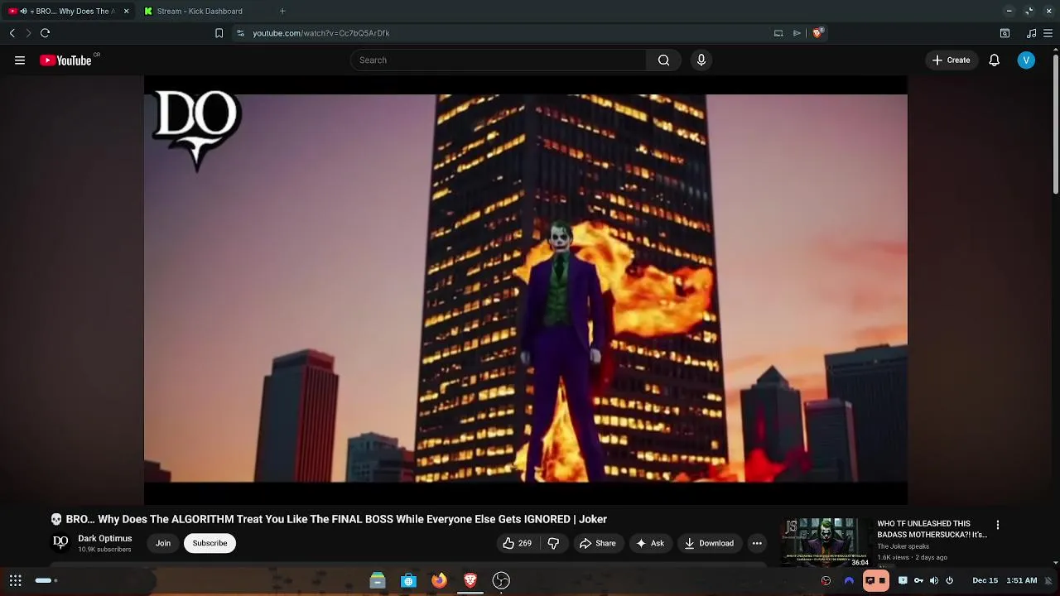Open picture-in-picture icon in address bar
This screenshot has height=596, width=1060.
click(x=778, y=33)
